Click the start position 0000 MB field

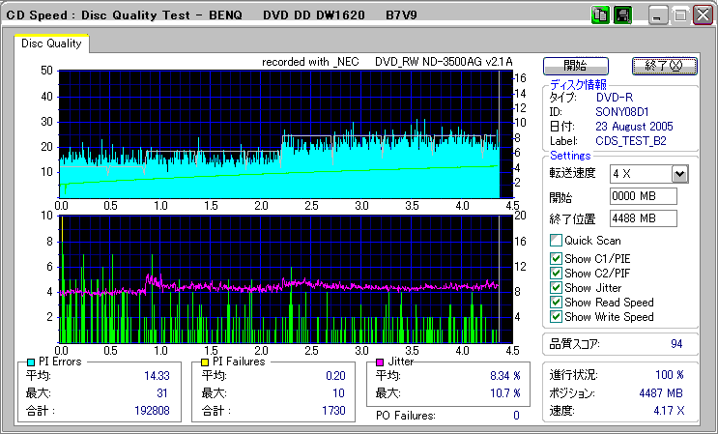tap(643, 196)
